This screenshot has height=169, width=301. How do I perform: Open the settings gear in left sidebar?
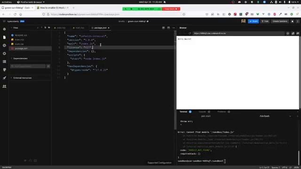pos(4,54)
